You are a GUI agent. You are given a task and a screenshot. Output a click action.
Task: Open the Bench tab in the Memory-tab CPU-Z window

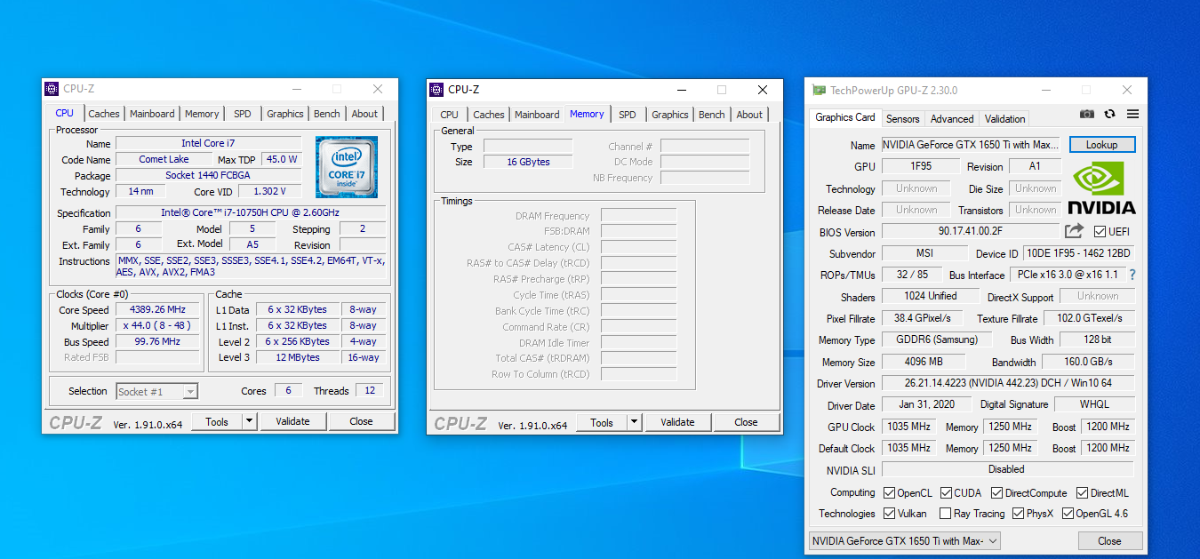coord(712,115)
